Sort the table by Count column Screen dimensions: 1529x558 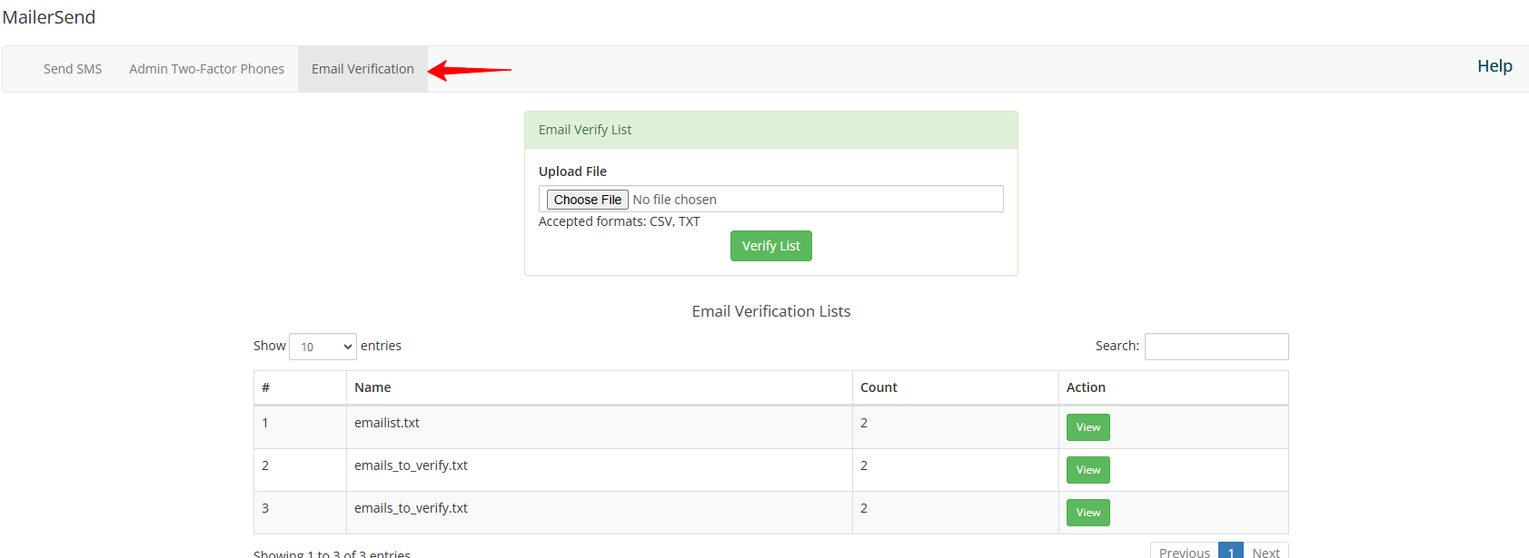point(956,387)
